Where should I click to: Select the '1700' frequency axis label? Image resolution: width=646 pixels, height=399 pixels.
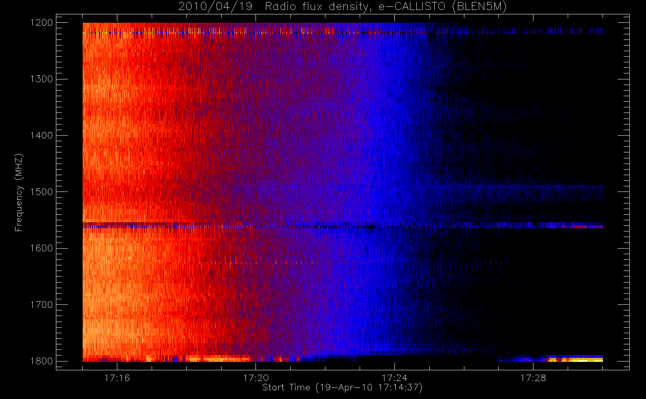coord(42,304)
